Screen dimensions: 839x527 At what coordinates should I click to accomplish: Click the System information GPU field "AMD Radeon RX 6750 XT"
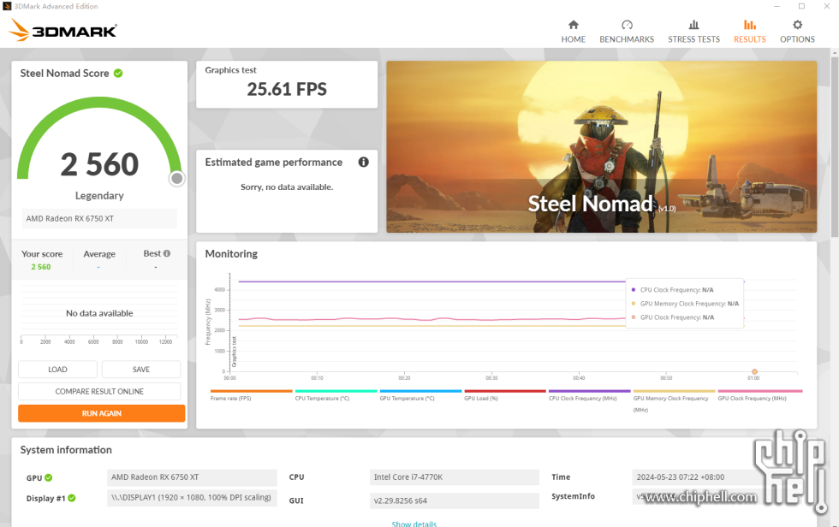click(x=192, y=477)
